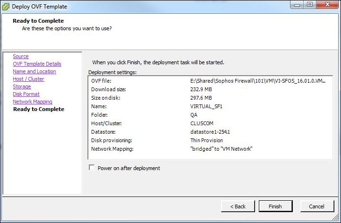This screenshot has width=341, height=223.
Task: Select the OVF file path value
Action: [258, 81]
